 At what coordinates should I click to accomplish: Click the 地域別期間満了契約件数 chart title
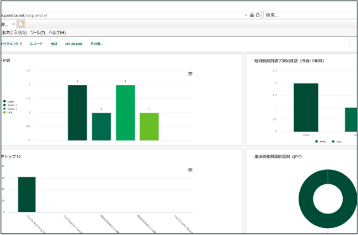289,61
